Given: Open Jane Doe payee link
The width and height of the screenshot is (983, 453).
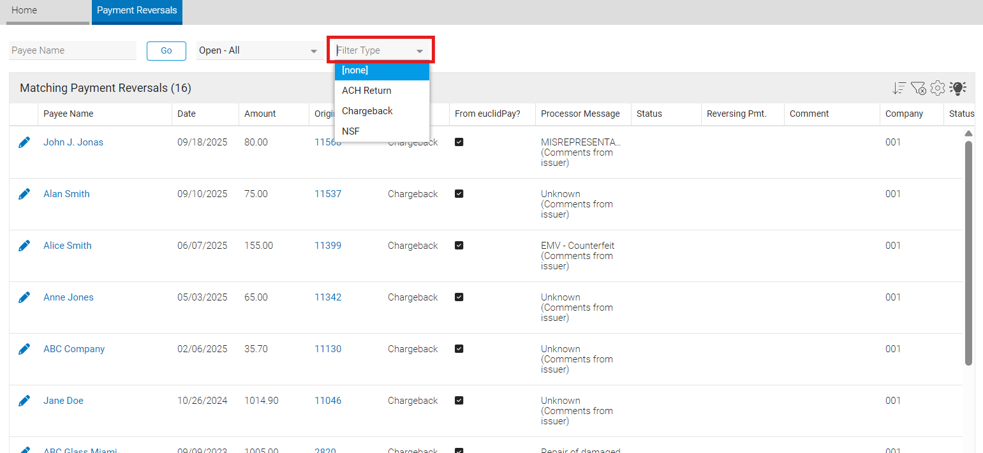Looking at the screenshot, I should (63, 401).
